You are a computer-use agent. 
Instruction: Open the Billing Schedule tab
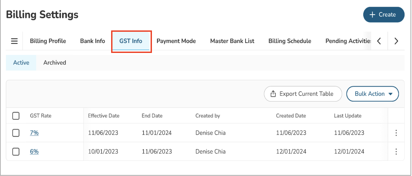pos(290,41)
